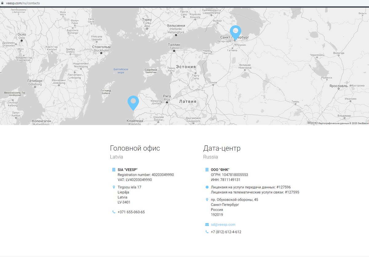Open the sd@veesp.com email link
Image resolution: width=369 pixels, height=257 pixels.
click(223, 225)
